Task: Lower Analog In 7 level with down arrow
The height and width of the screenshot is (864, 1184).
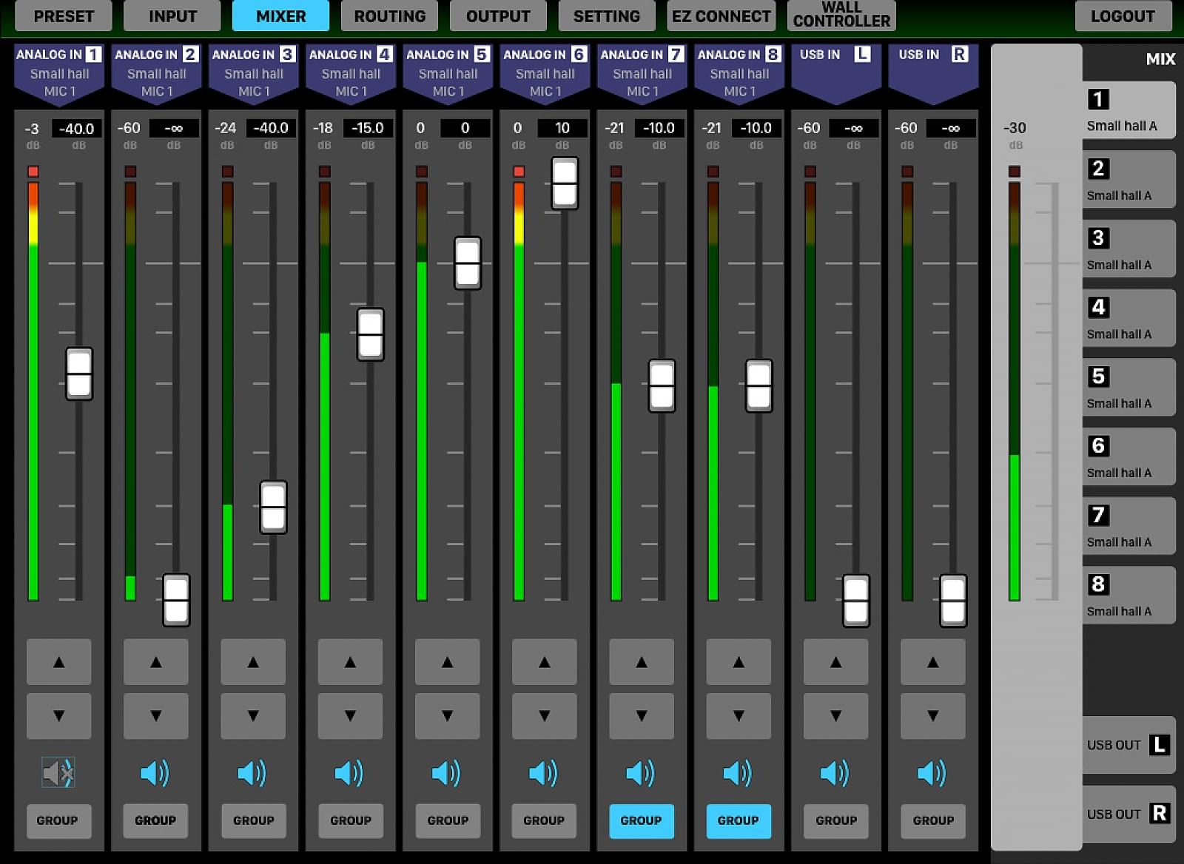Action: point(642,716)
